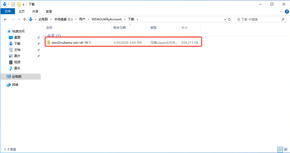This screenshot has width=290, height=153.
Task: Open the Help question mark icon
Action: click(287, 12)
